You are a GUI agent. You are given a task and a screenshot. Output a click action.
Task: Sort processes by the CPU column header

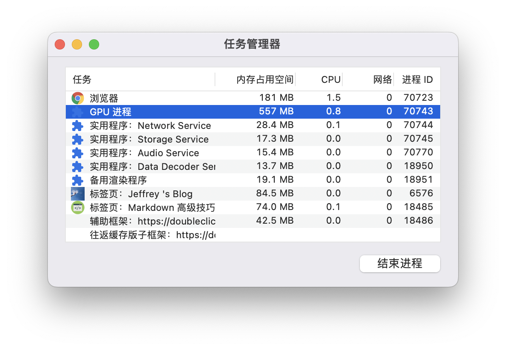coord(331,80)
